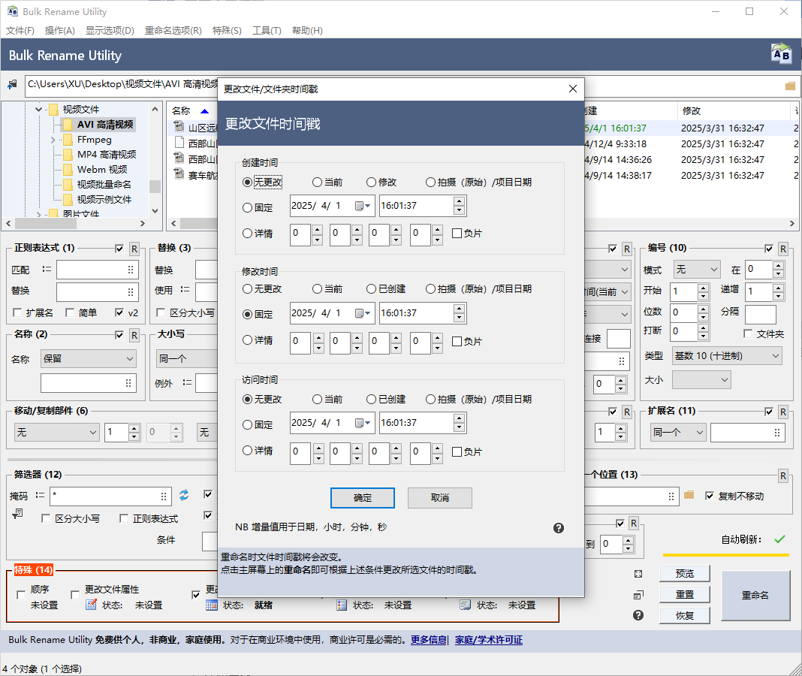This screenshot has height=676, width=802.
Task: Click the help icon left of 恢复 button
Action: 638,615
